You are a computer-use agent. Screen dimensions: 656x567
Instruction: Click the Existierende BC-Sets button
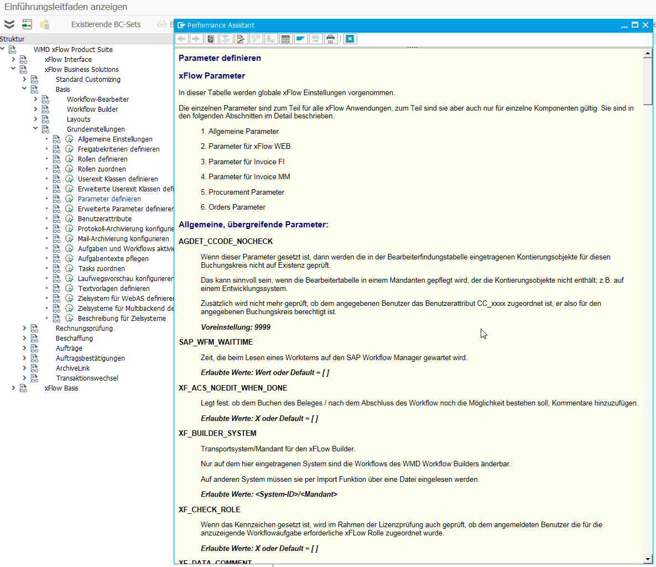[106, 24]
